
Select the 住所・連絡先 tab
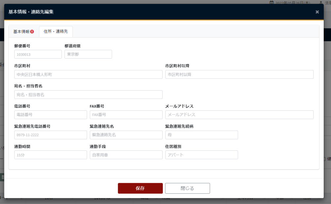click(x=55, y=32)
